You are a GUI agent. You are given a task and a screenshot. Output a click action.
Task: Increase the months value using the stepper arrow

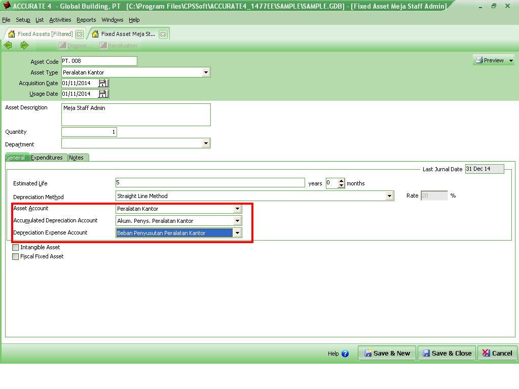(x=341, y=181)
